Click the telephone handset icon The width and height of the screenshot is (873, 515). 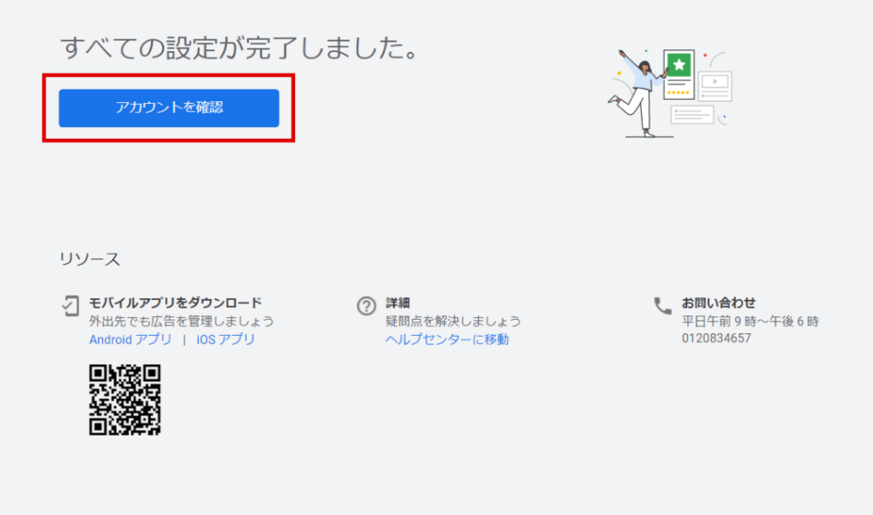662,305
